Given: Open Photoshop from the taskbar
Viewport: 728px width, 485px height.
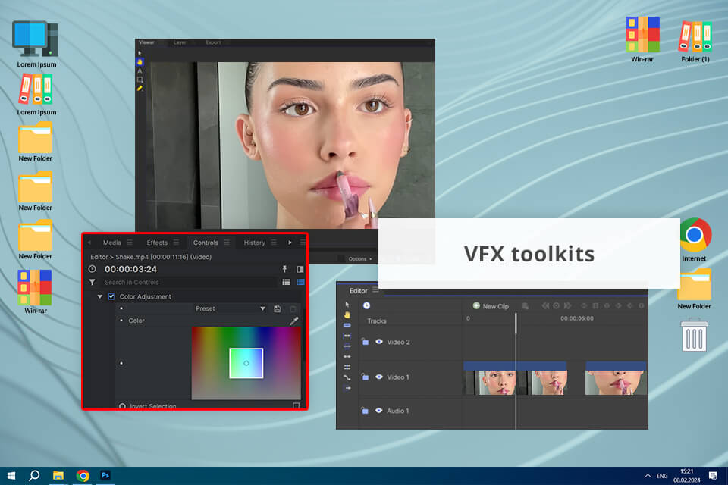Looking at the screenshot, I should coord(105,475).
